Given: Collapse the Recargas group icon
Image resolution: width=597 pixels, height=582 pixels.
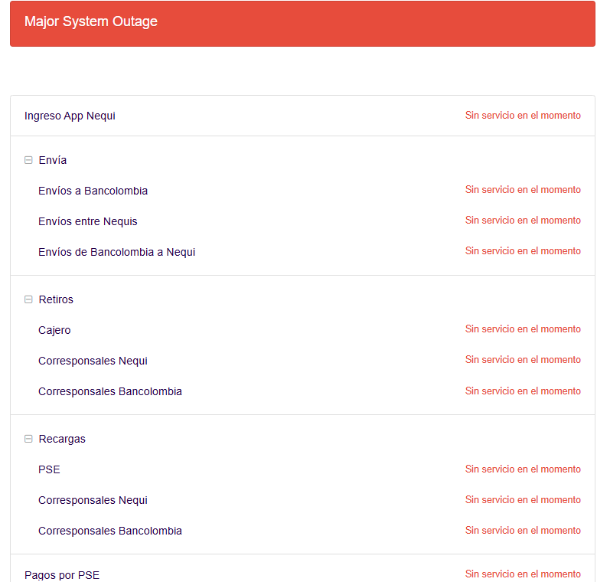Looking at the screenshot, I should pos(28,439).
